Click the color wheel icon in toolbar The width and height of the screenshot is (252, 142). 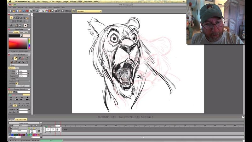pyautogui.click(x=46, y=11)
